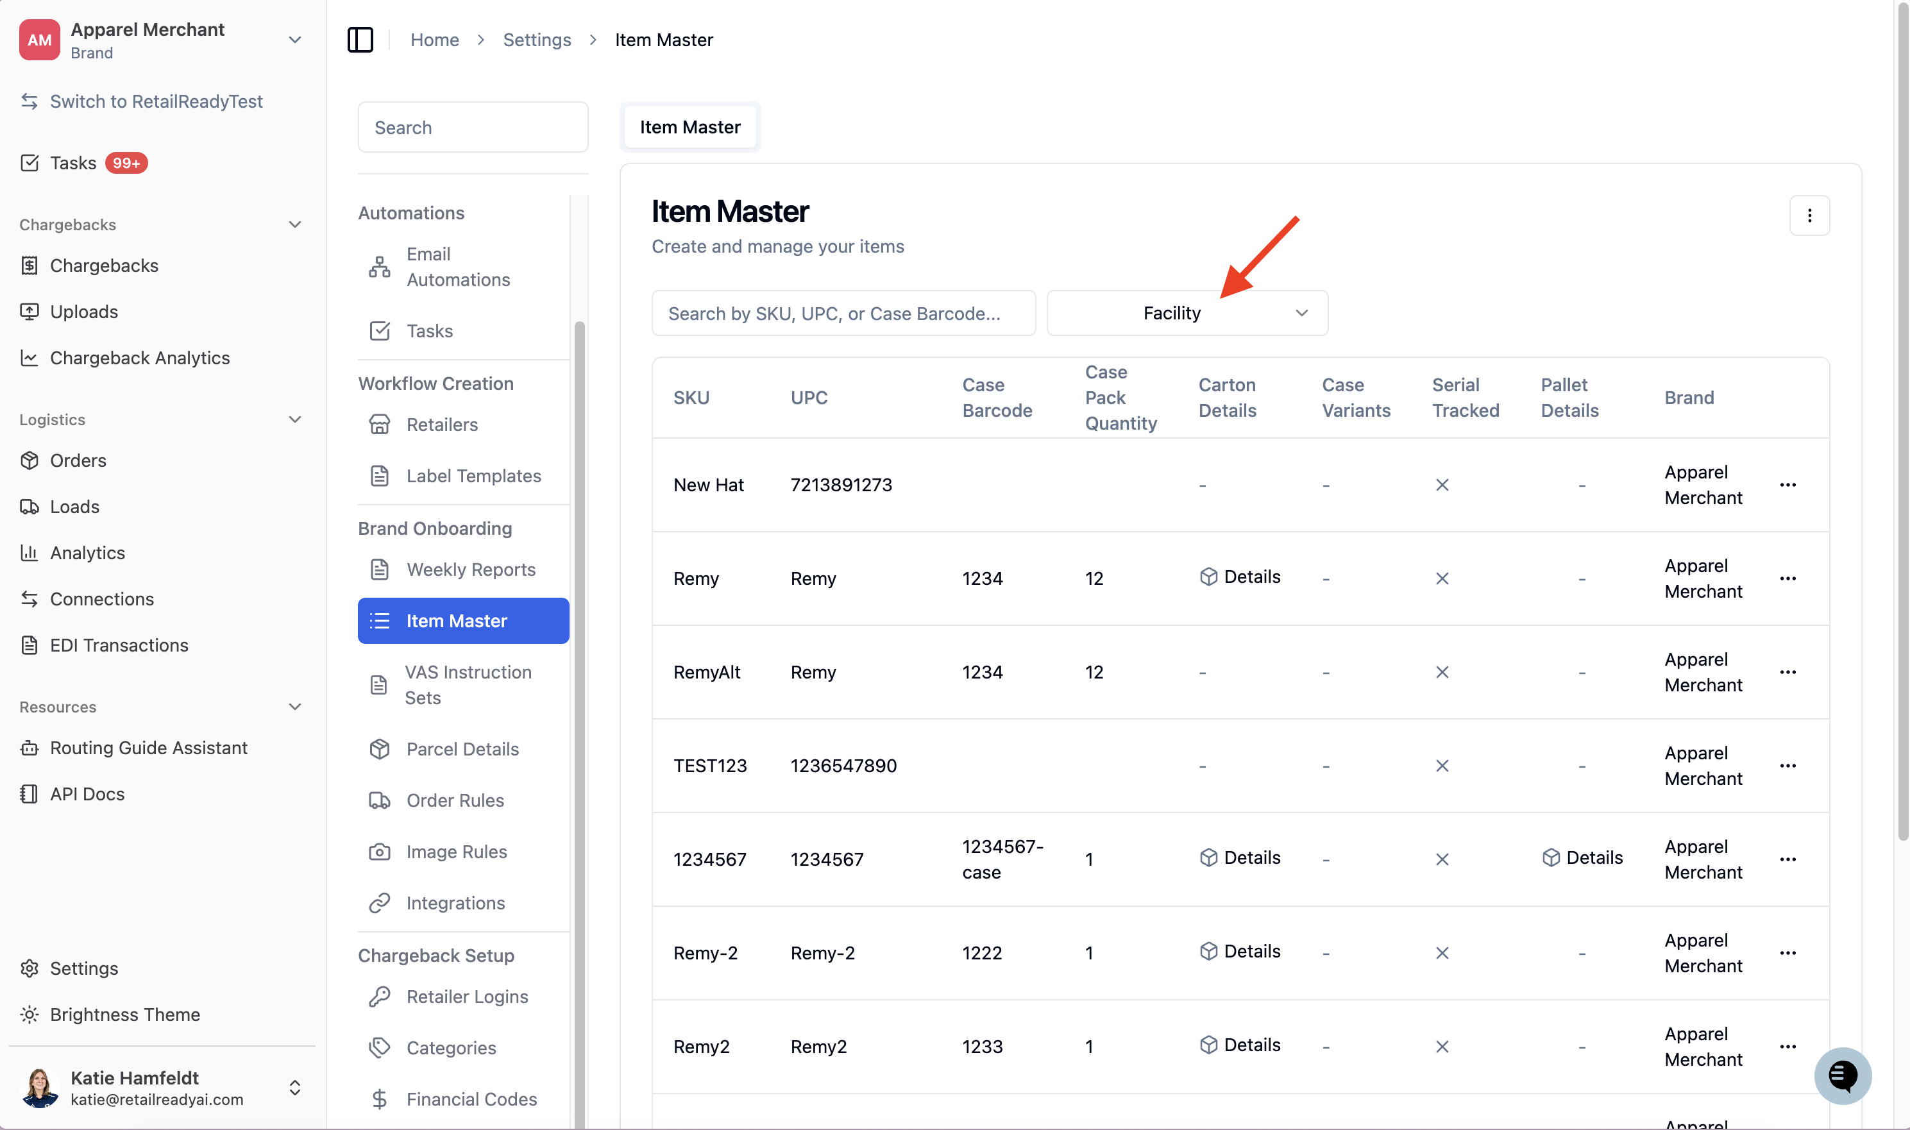1910x1130 pixels.
Task: Open row actions for New Hat
Action: [x=1787, y=485]
